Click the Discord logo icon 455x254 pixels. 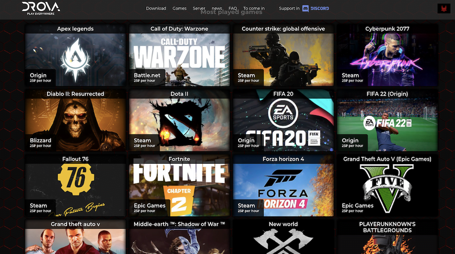point(305,8)
